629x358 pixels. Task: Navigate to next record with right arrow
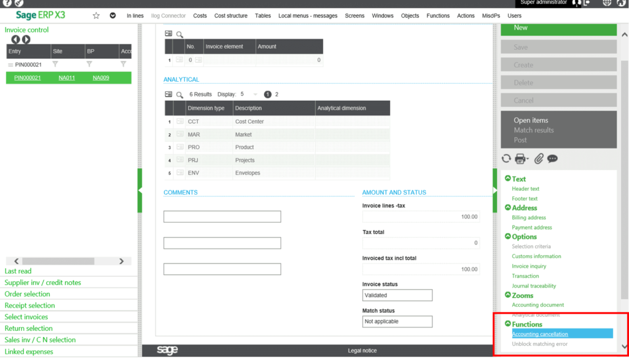click(x=25, y=39)
